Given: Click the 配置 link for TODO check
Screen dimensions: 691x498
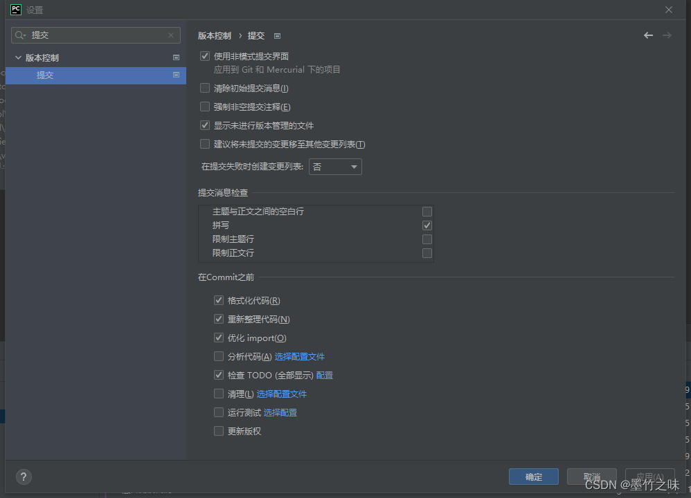Looking at the screenshot, I should pos(324,375).
